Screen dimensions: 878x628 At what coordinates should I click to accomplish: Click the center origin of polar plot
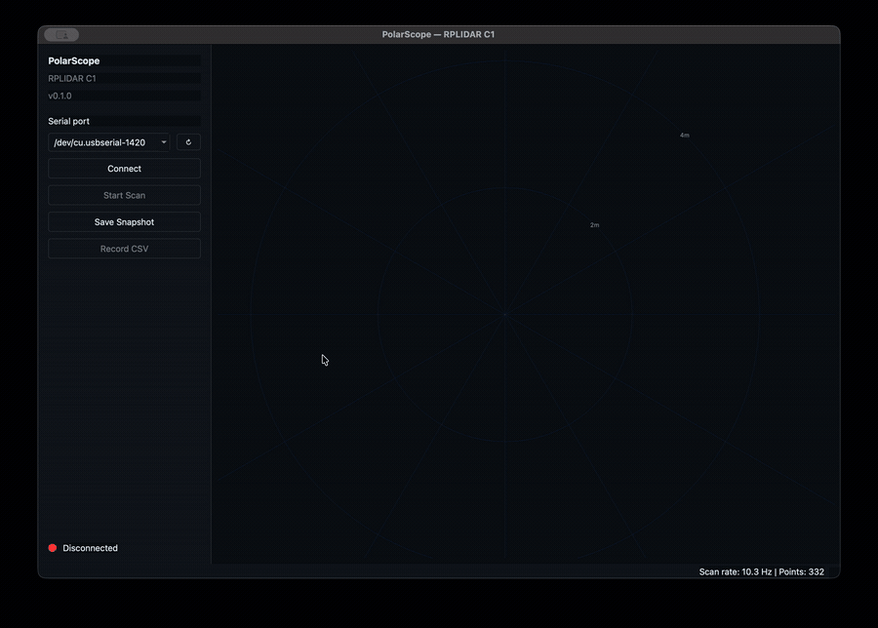[x=505, y=315]
